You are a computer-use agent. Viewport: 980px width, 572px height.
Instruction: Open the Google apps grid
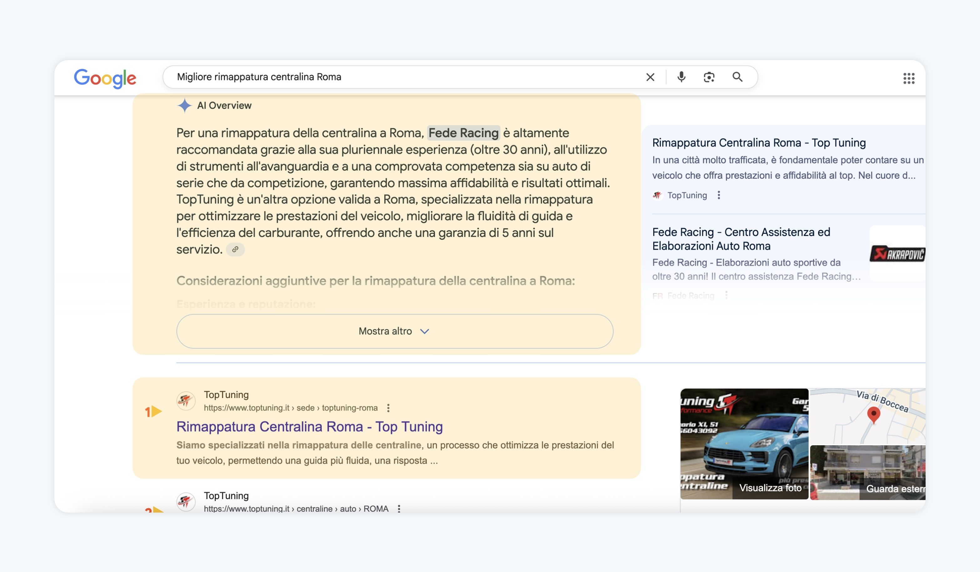click(908, 78)
